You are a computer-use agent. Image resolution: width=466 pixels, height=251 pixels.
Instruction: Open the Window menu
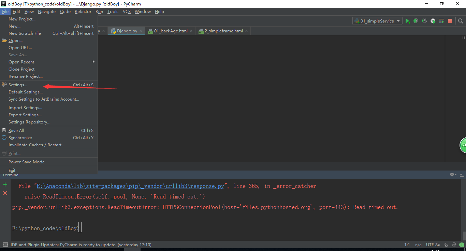point(143,12)
